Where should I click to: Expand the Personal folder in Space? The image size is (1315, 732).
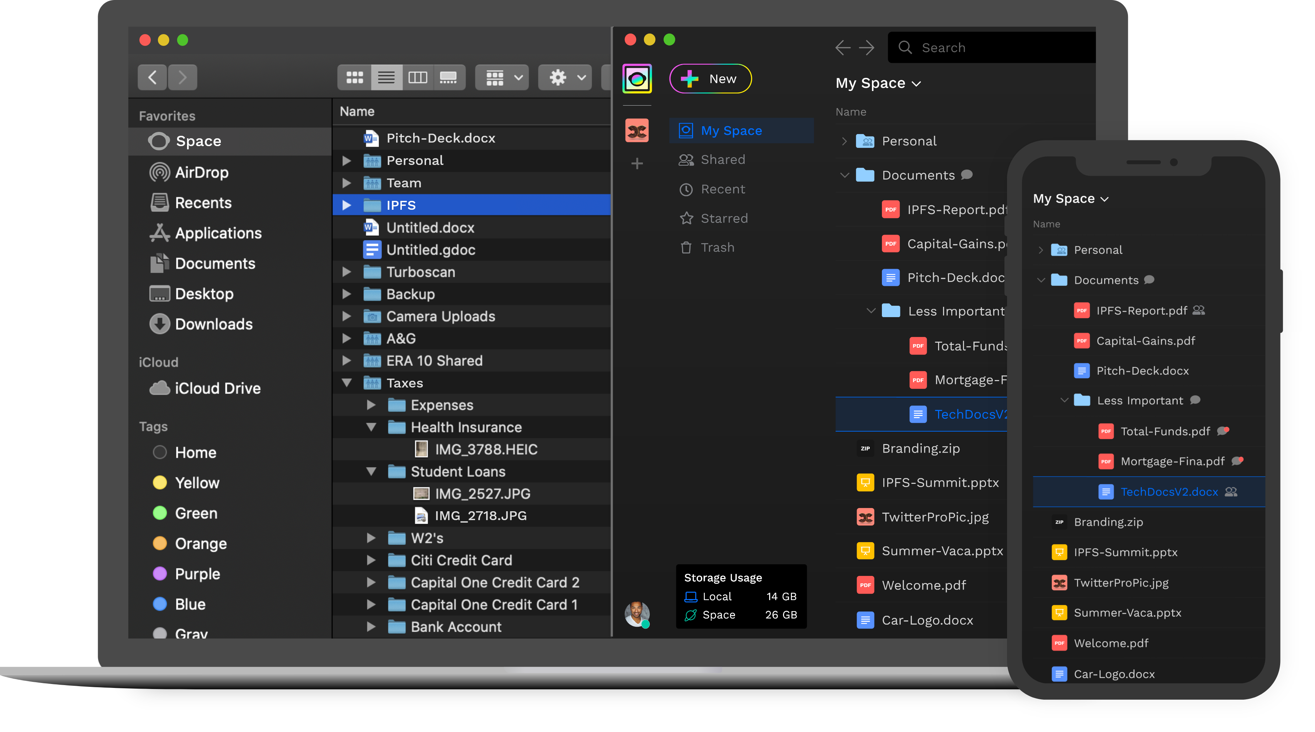pos(844,141)
